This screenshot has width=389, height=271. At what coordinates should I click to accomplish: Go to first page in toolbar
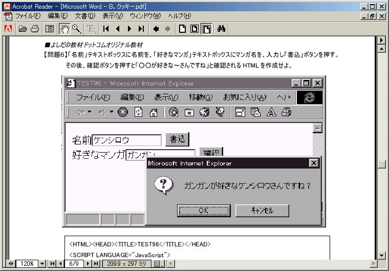click(x=106, y=29)
